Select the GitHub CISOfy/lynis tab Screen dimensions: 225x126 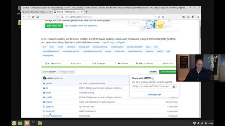(x=68, y=12)
